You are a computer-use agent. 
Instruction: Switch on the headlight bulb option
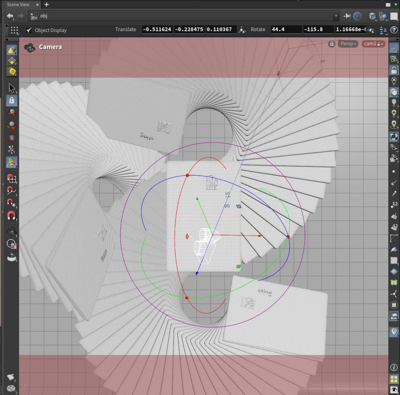394,103
